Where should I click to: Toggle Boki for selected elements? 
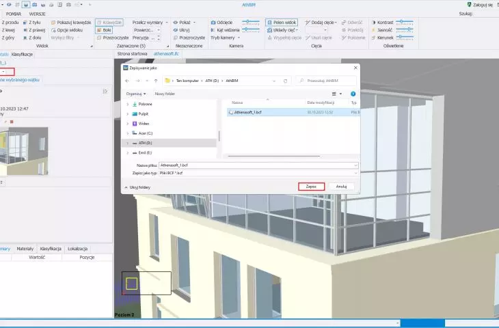(104, 30)
